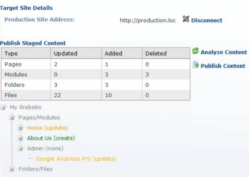Select the Pages/Modules tree item
The width and height of the screenshot is (249, 177).
[x=39, y=118]
